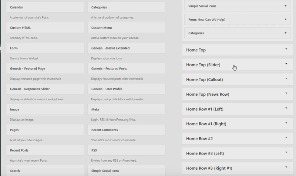Viewport: 296px width, 176px height.
Task: Open the Simple Social Icons sidebar widget arrow
Action: [285, 6]
